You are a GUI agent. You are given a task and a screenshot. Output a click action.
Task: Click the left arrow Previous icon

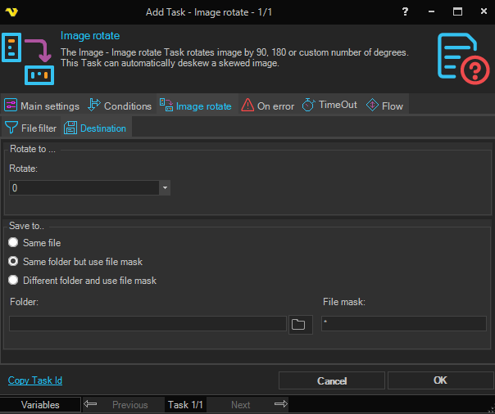pos(91,404)
